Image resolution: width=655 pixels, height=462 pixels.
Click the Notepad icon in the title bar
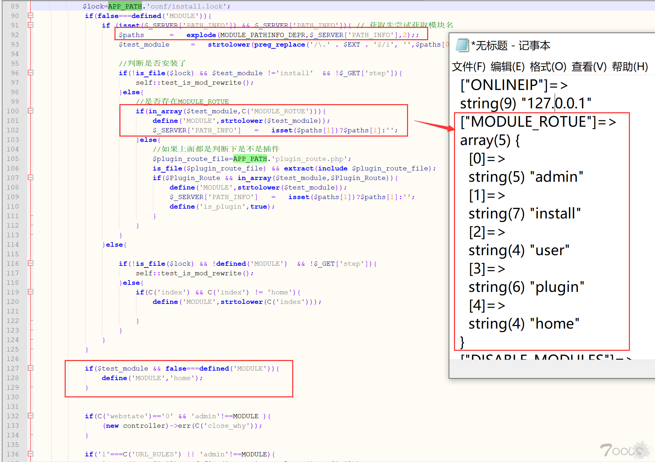tap(462, 45)
